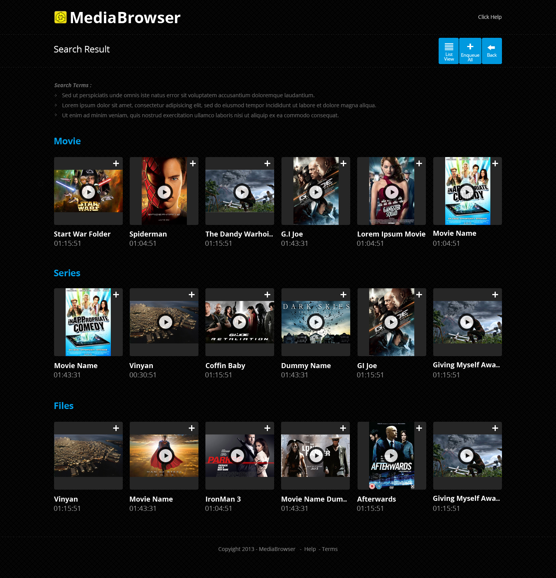Click the MediaBrowser header title
The height and width of the screenshot is (578, 556).
(x=125, y=18)
